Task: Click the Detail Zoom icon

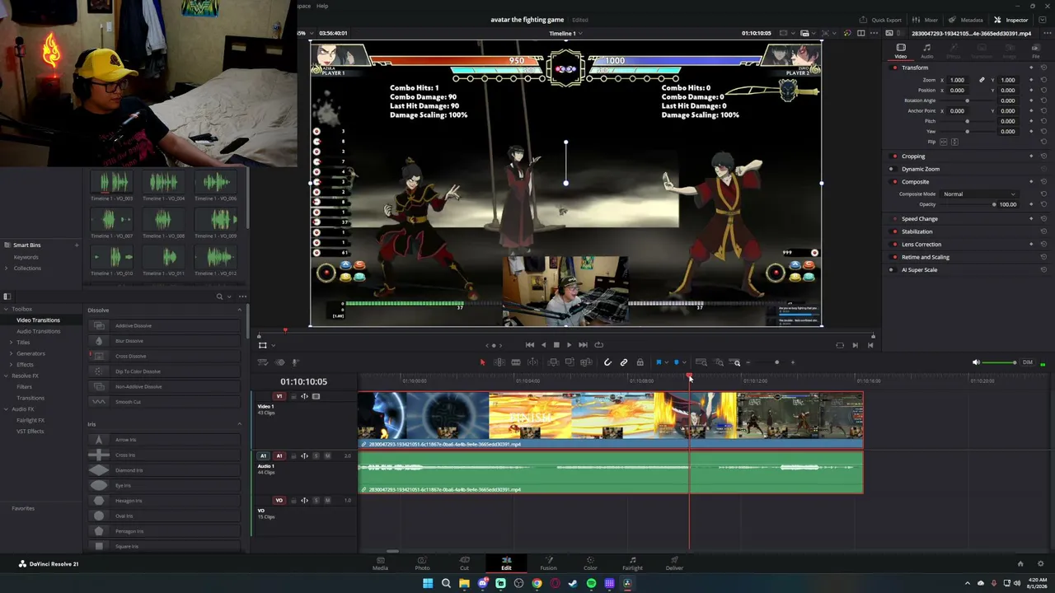Action: [719, 362]
